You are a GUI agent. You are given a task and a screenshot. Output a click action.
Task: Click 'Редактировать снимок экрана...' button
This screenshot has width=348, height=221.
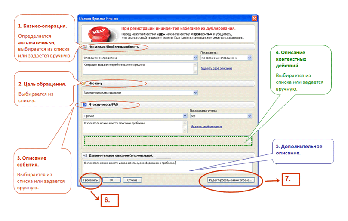pos(231,180)
